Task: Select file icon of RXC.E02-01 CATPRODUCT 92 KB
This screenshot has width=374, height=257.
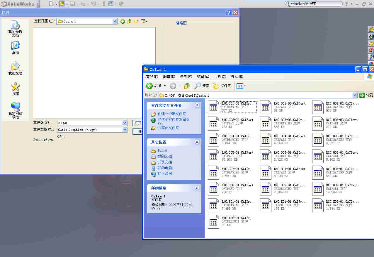Action: tap(213, 222)
